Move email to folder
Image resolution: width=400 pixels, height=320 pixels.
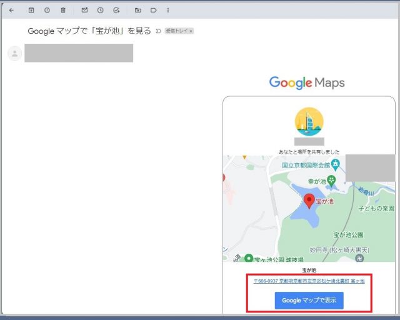tap(138, 10)
